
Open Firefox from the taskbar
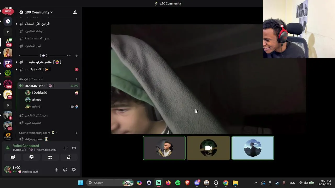[168, 183]
